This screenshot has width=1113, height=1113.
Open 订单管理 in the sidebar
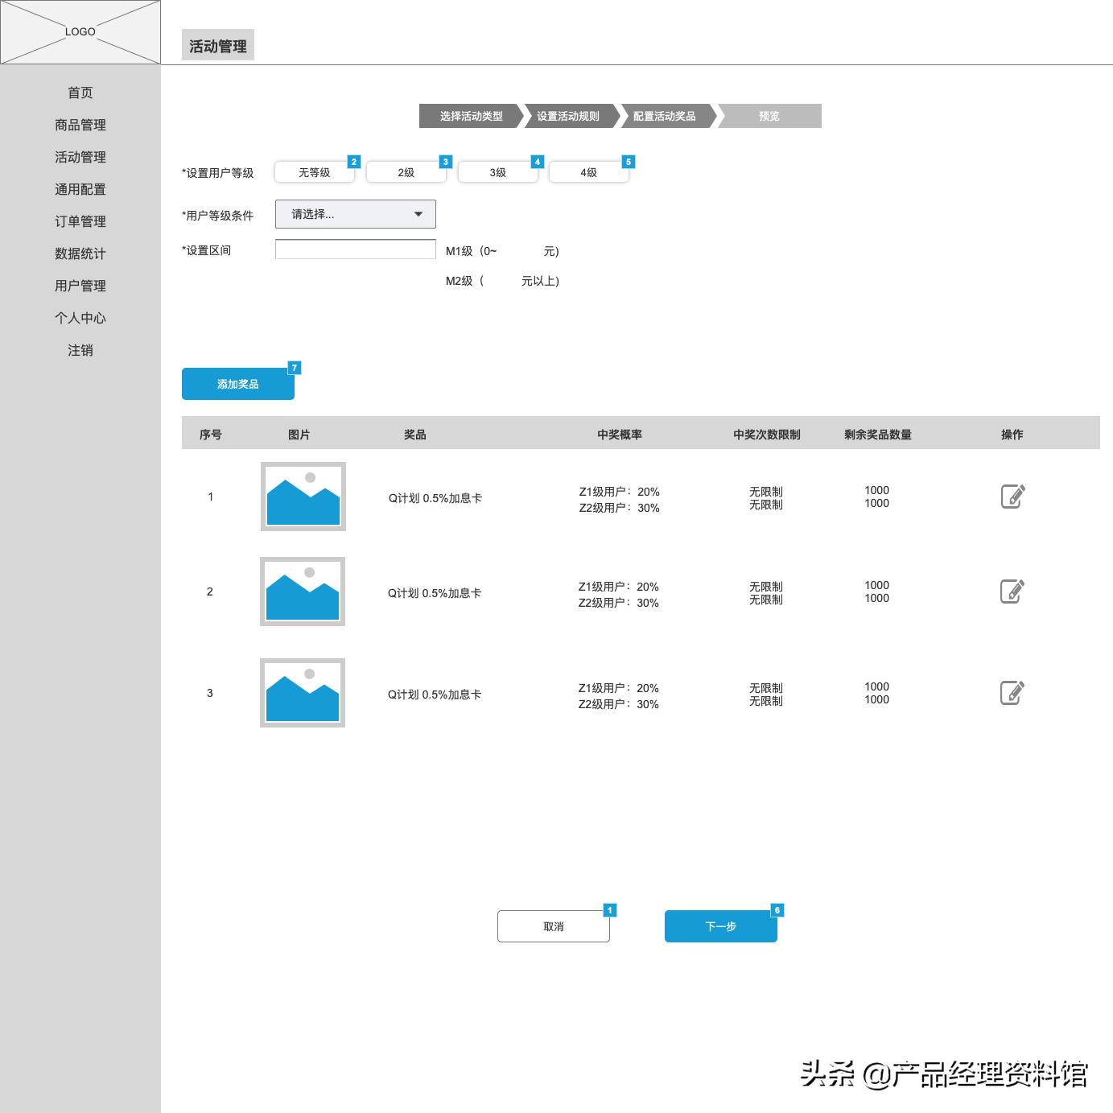[80, 221]
